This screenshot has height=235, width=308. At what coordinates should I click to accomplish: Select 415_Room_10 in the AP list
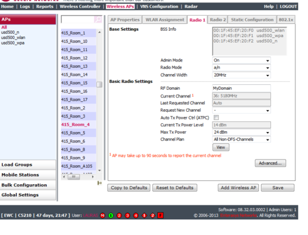pyautogui.click(x=79, y=41)
